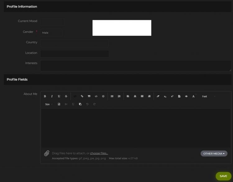Insert a bulleted list
Image resolution: width=233 pixels, height=182 pixels.
(112, 96)
